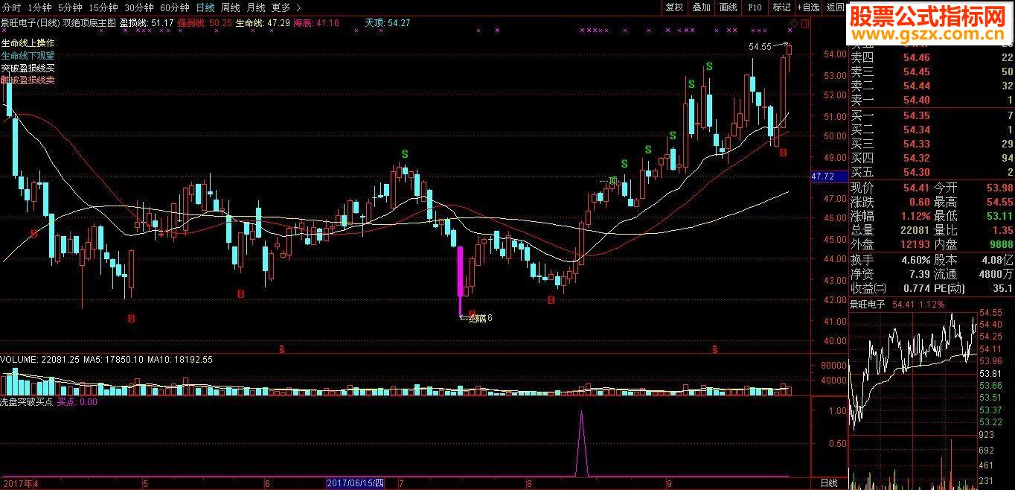Click the 收益(二) 0.774 value

890,288
